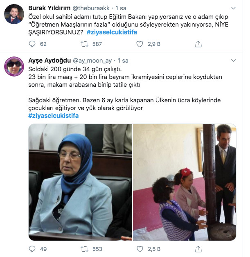Open more options for Ayşe Aydoğdu's tweet
Screen dimensions: 250x257
pyautogui.click(x=233, y=61)
